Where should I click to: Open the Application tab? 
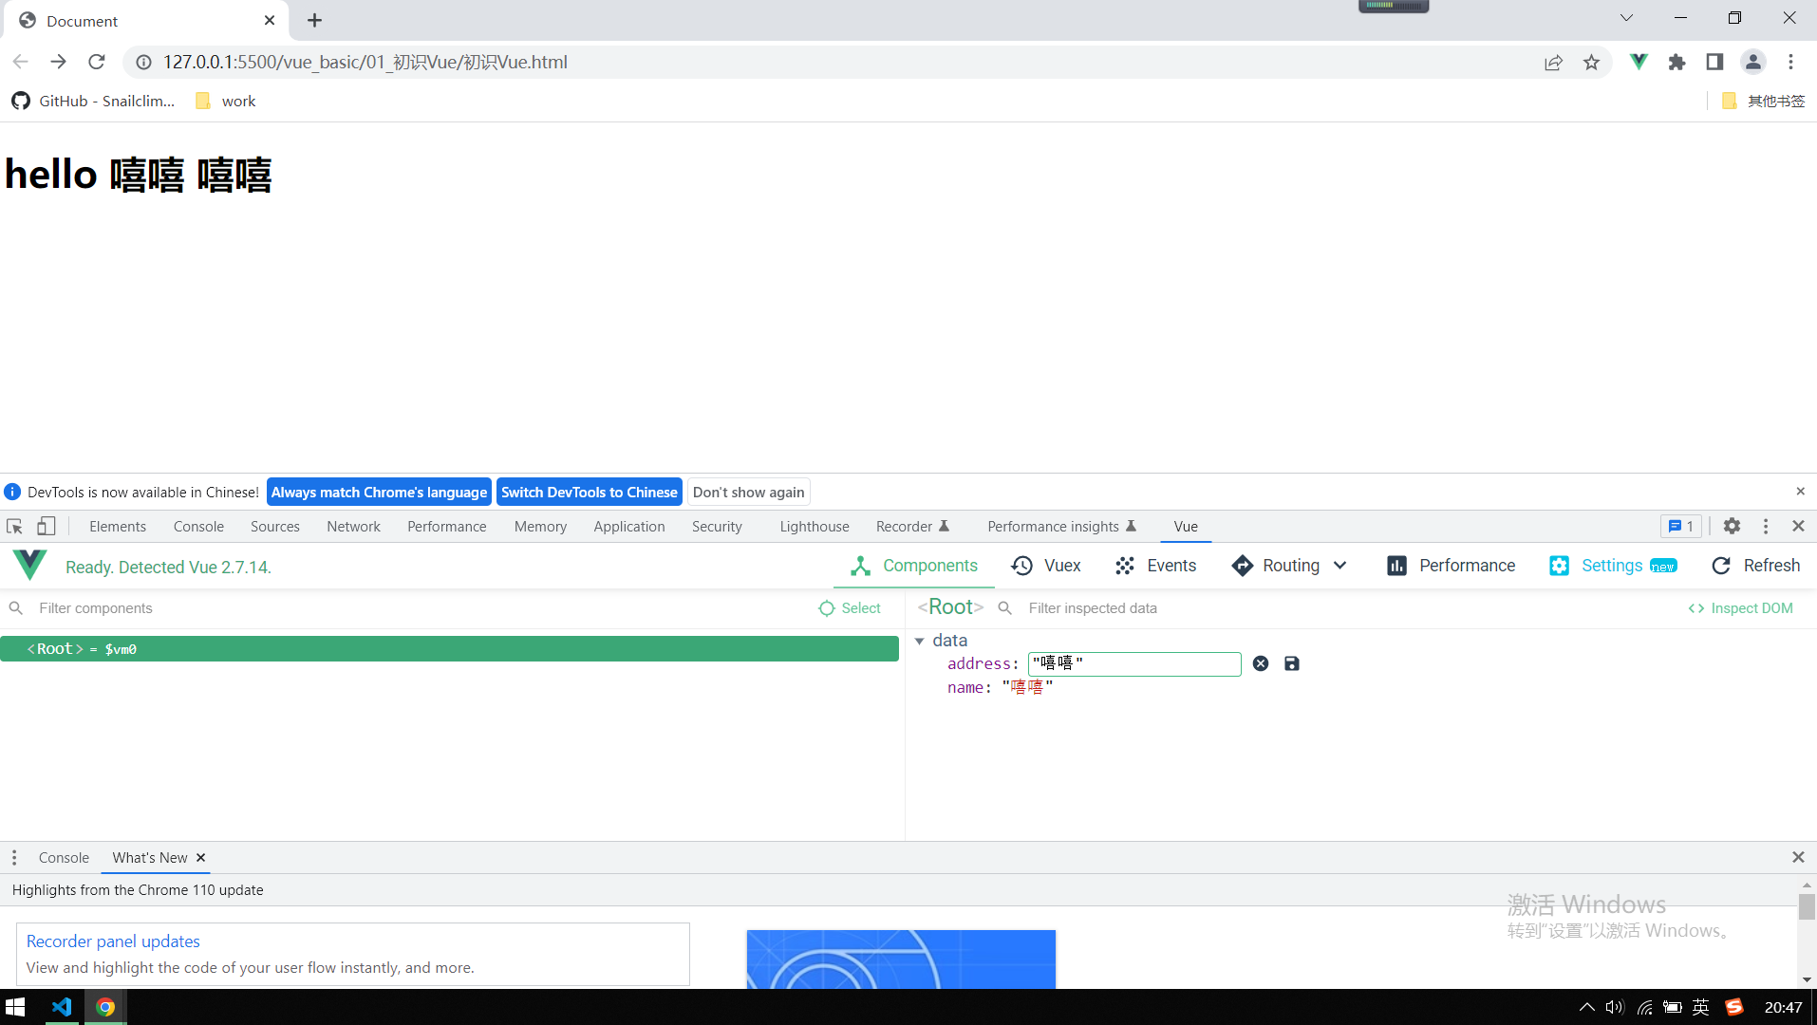tap(629, 526)
